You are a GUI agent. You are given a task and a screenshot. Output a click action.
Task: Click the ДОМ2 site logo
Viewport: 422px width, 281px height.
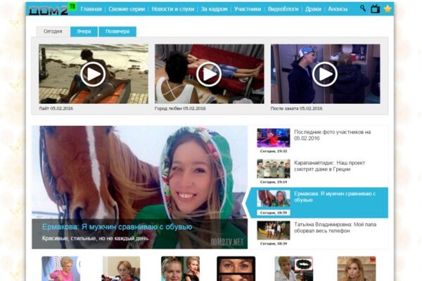(52, 9)
